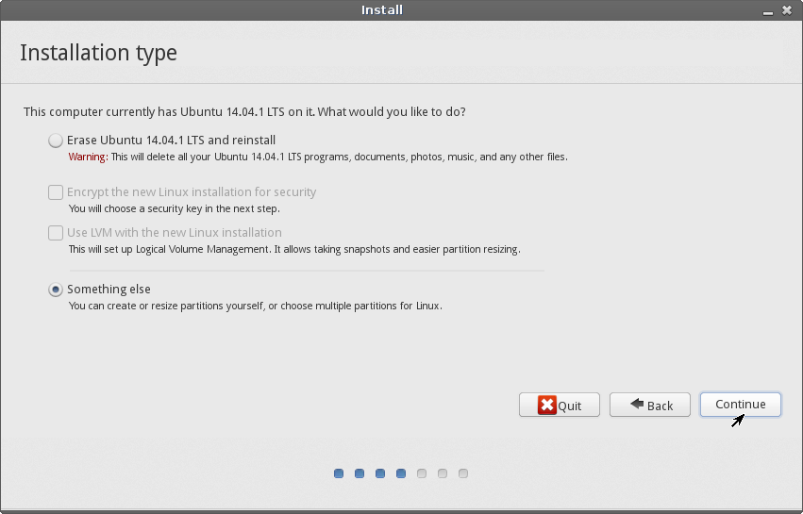Close the Install window
The width and height of the screenshot is (803, 514).
coord(787,10)
